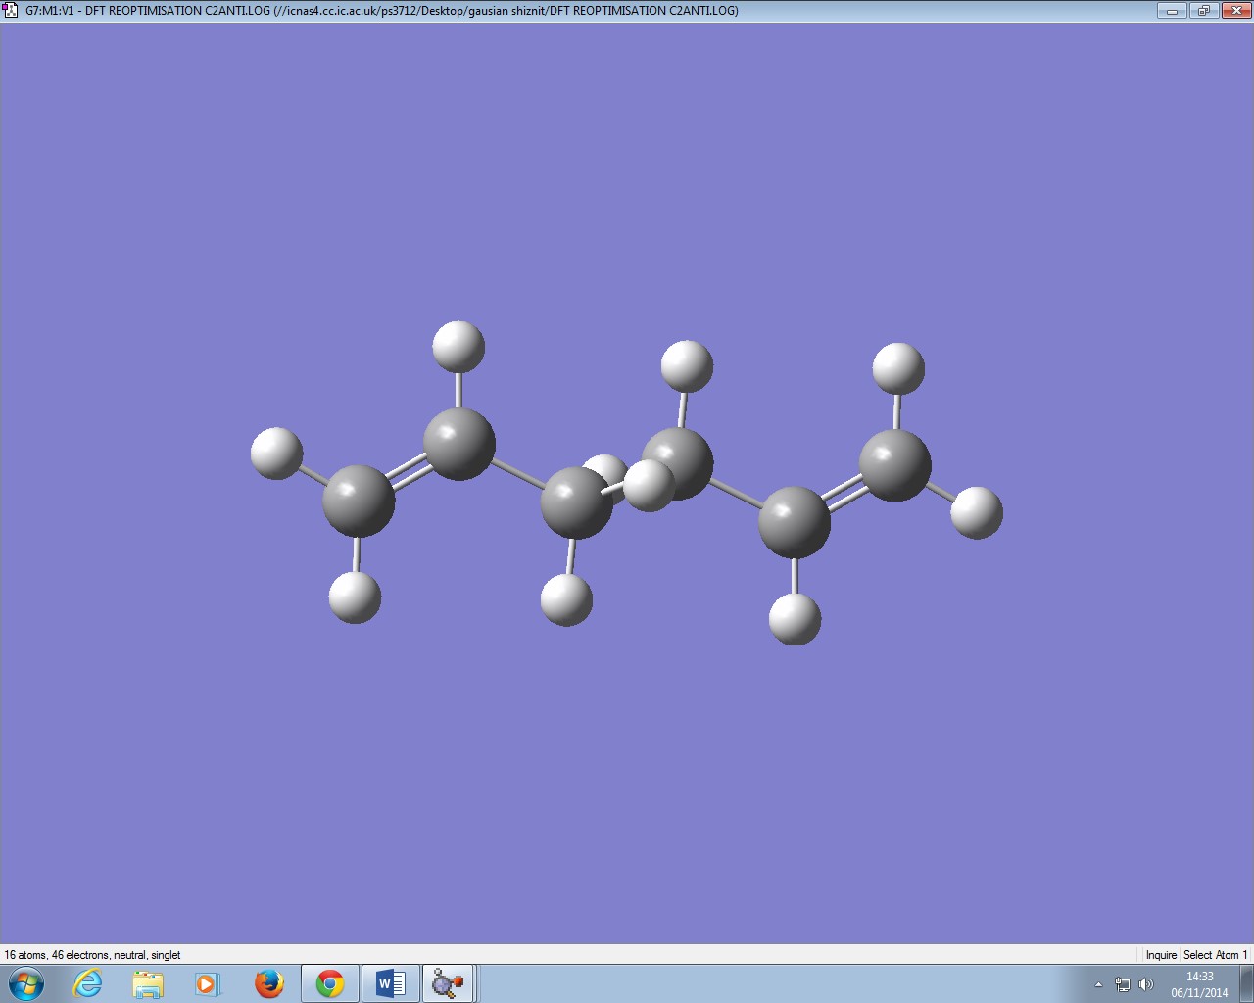Launch Internet Explorer from the taskbar
This screenshot has width=1254, height=1003.
click(x=88, y=983)
